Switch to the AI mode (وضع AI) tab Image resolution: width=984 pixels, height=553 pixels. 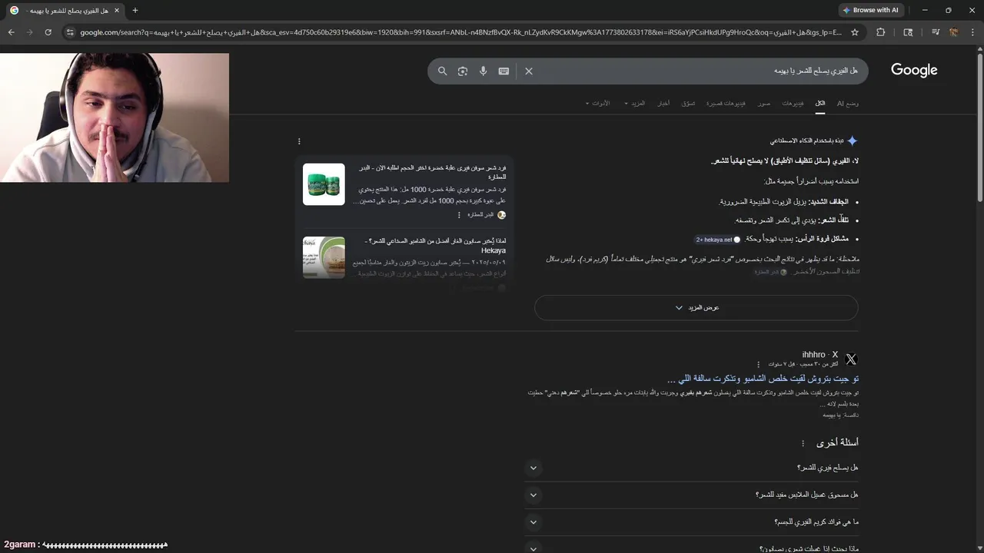point(848,103)
